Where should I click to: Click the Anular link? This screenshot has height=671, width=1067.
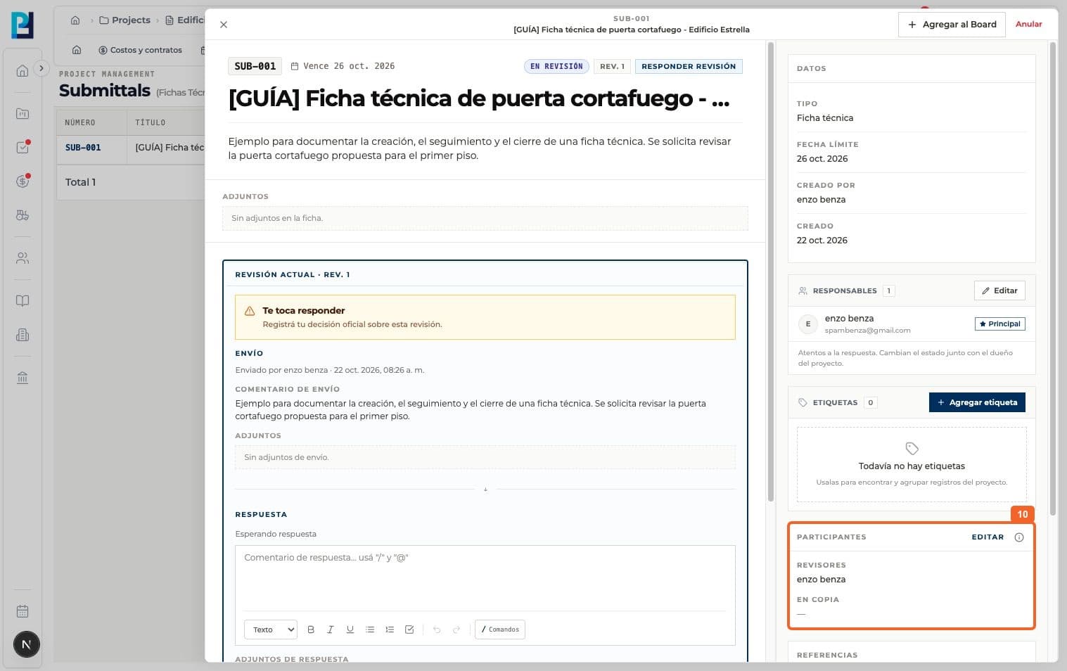tap(1028, 24)
